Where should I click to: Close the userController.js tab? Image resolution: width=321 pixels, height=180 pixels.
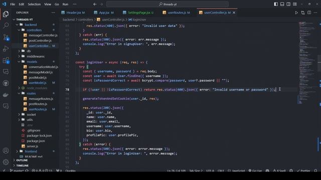(x=234, y=12)
